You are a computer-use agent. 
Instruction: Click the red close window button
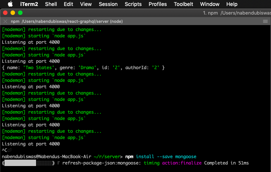[5, 13]
